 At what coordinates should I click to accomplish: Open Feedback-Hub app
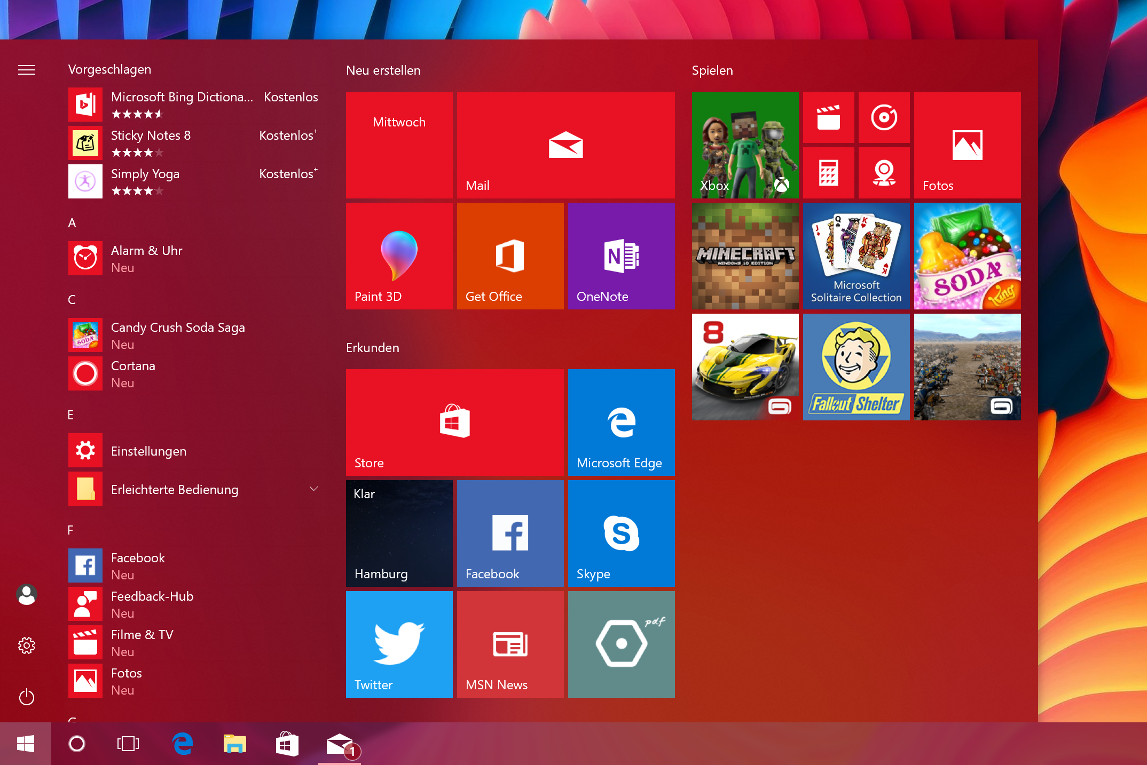click(x=194, y=604)
